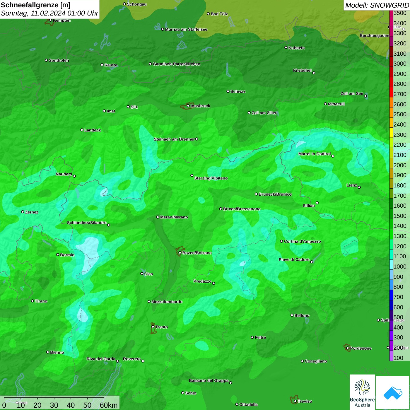Select the Zell am See marker dot

tap(365, 96)
